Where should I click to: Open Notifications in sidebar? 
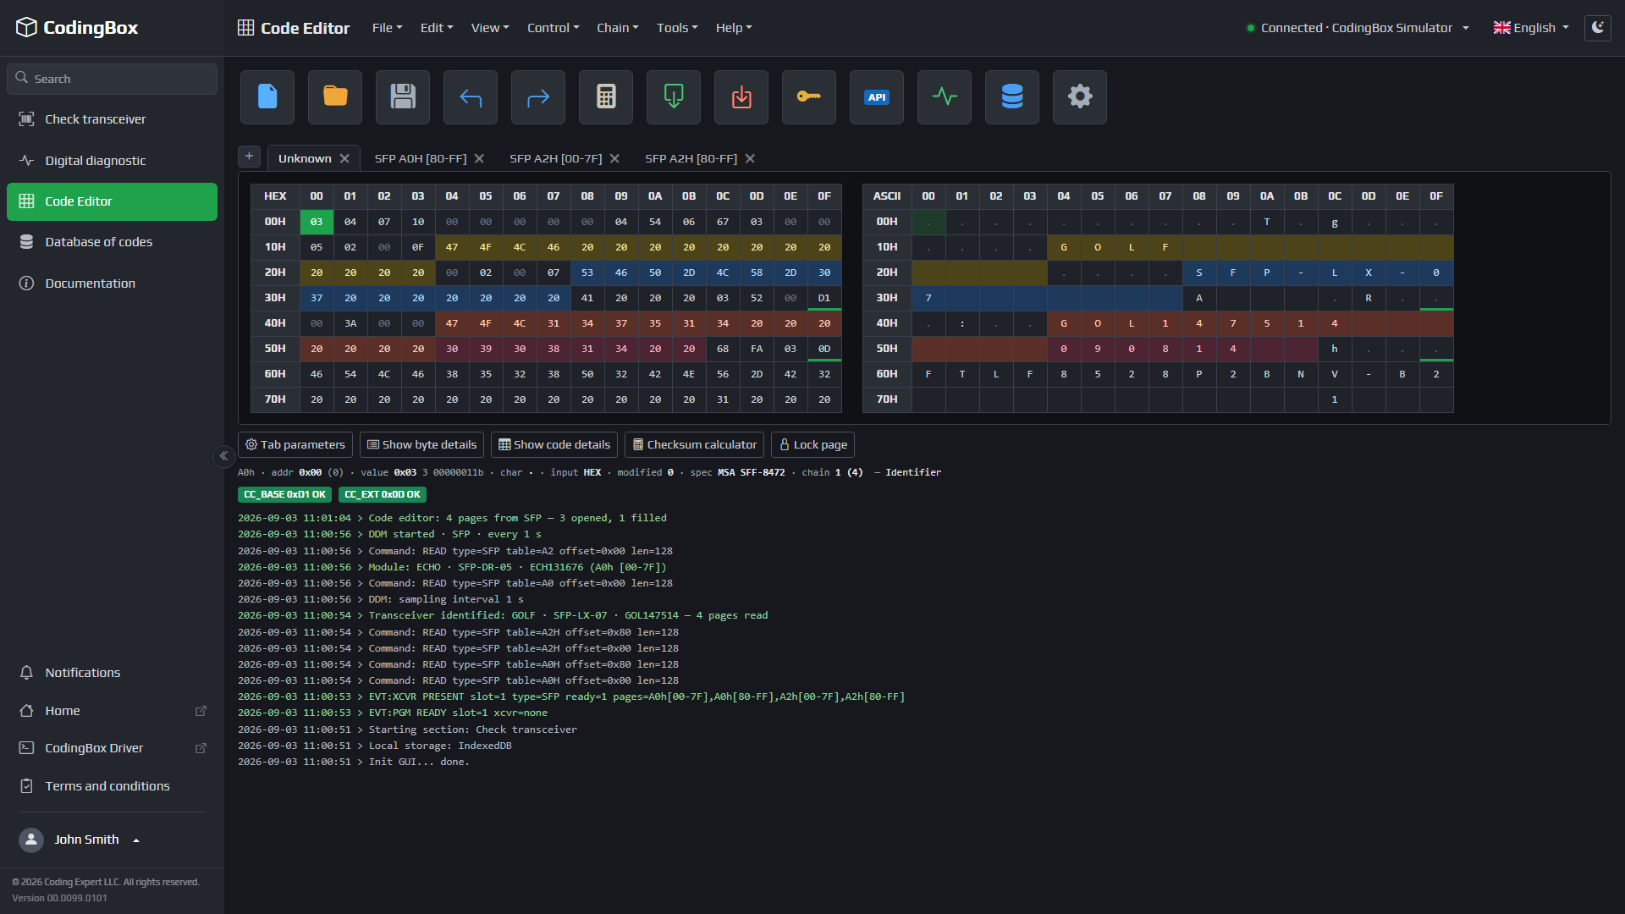(x=112, y=673)
